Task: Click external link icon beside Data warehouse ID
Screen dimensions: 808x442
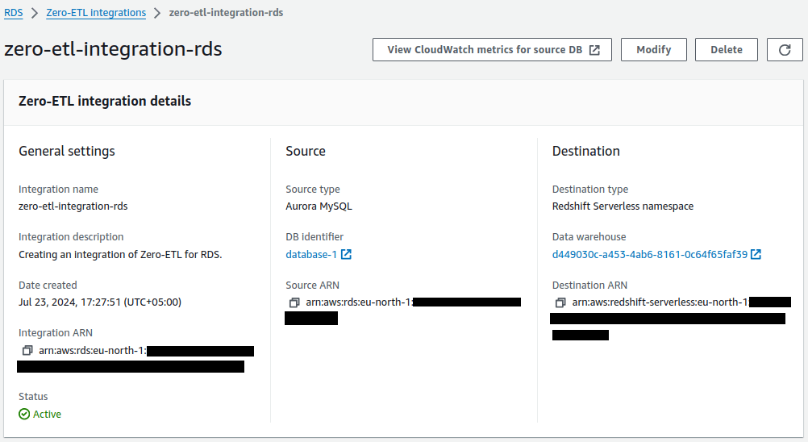Action: 756,254
